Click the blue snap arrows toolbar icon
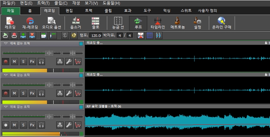Screen dimensions: 270x137 pyautogui.click(x=158, y=35)
